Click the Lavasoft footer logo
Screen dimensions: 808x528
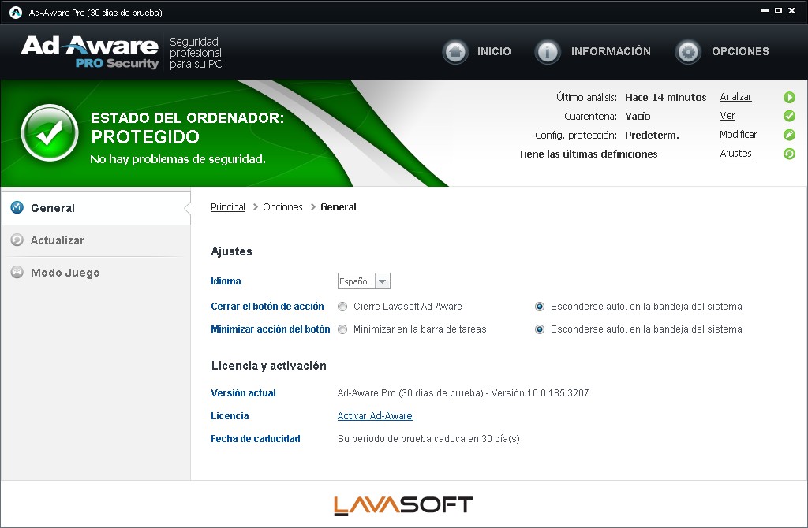(x=403, y=505)
